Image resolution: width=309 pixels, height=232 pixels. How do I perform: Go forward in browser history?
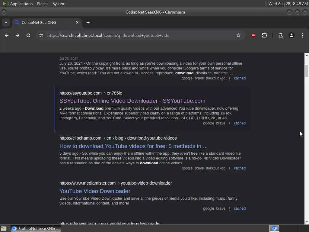[x=18, y=35]
